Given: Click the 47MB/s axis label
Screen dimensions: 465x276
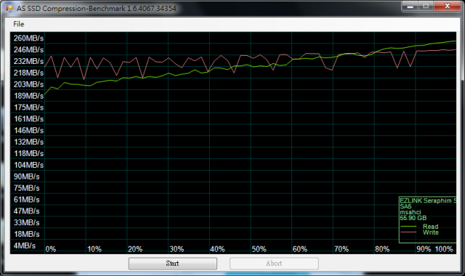Looking at the screenshot, I should [26, 211].
